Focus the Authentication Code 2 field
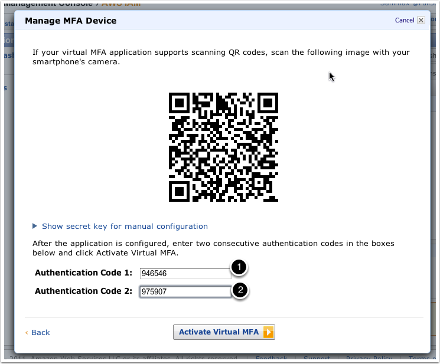Screen dimensions: 440x364 [185, 291]
